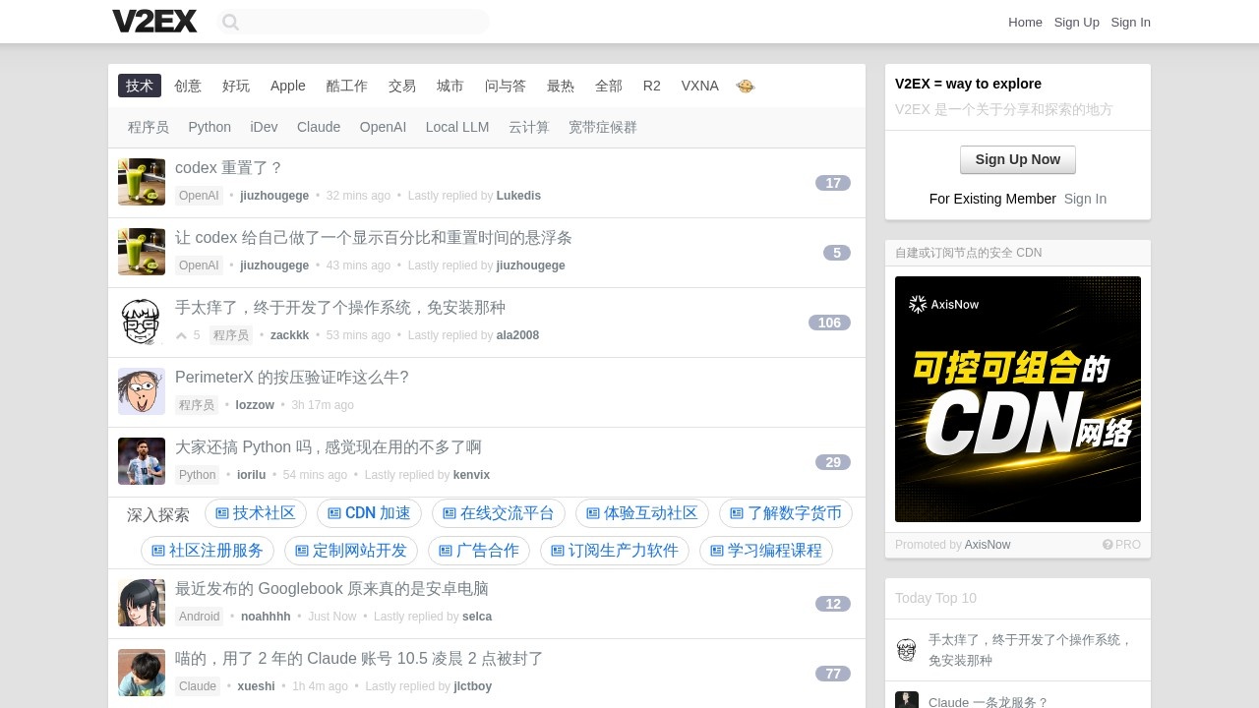Click the AxisNow CDN ad banner
This screenshot has width=1259, height=708.
(1018, 399)
